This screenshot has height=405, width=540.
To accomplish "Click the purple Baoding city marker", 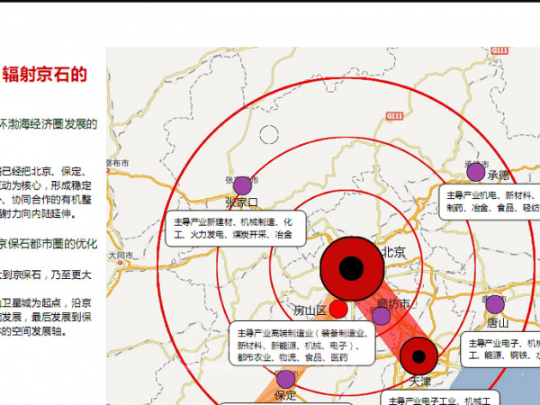I will coord(286,379).
